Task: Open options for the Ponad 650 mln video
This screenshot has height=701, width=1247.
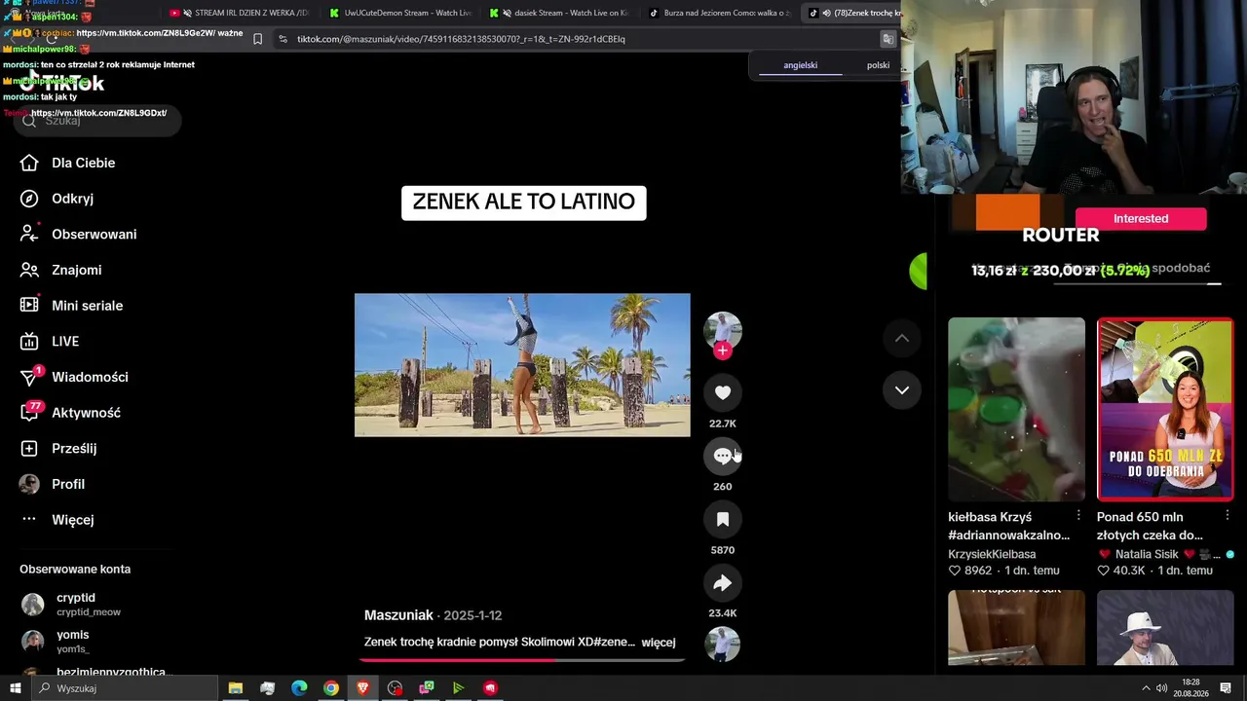Action: coord(1228,515)
